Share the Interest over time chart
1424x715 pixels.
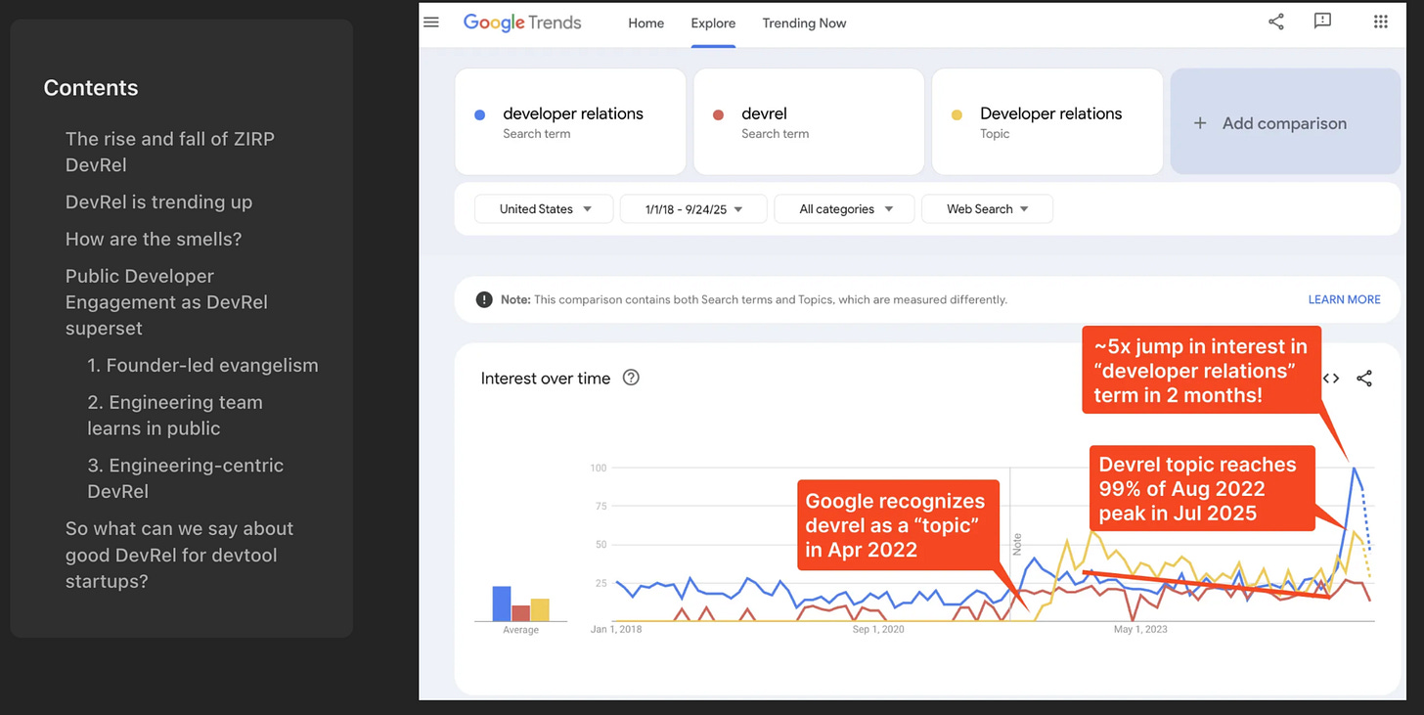click(x=1364, y=379)
